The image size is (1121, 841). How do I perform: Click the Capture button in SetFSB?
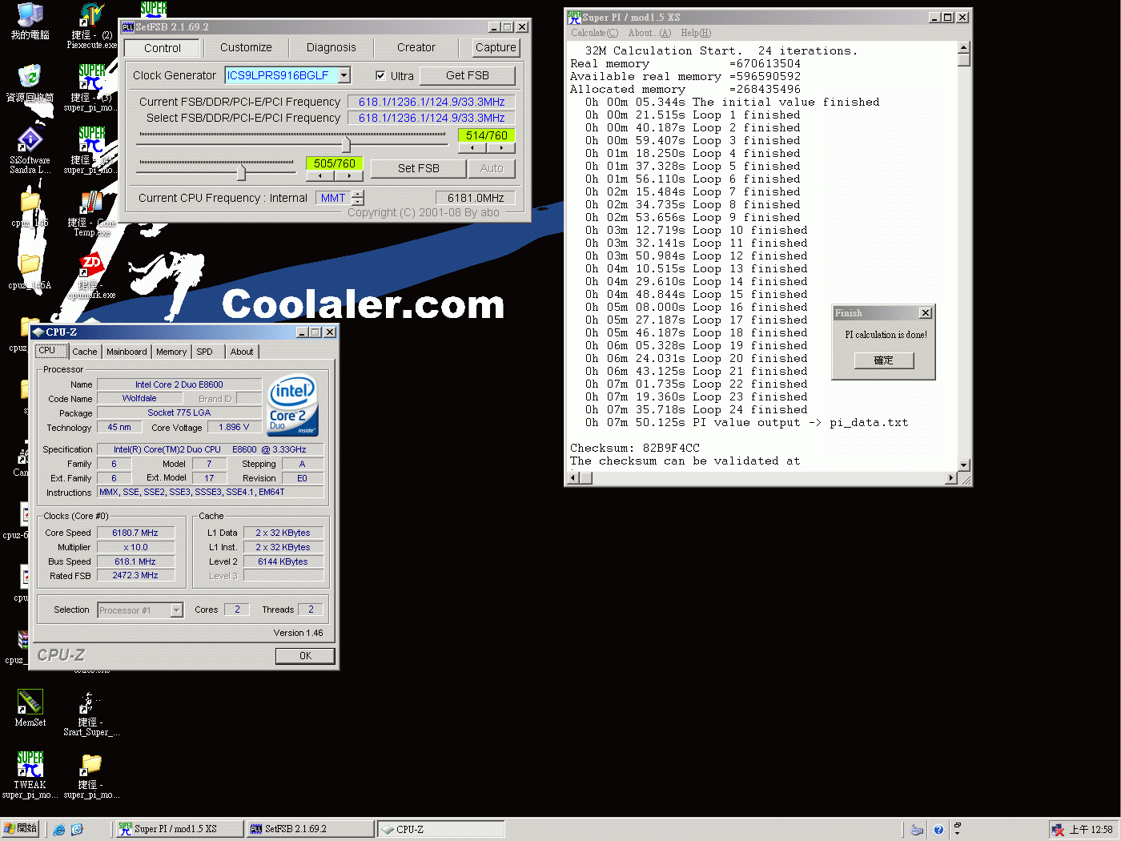tap(496, 48)
